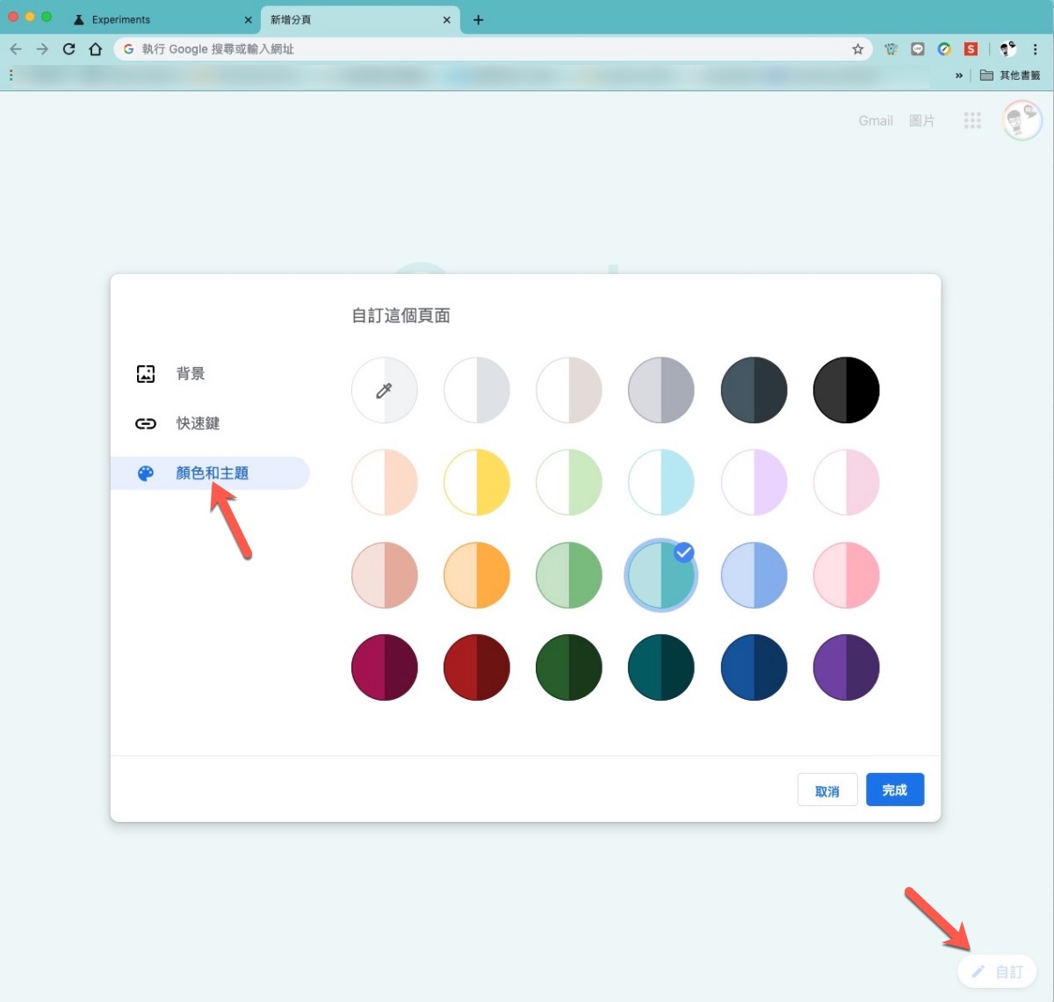Screen dimensions: 1054x1002
Task: Click the first extension icon beside the star
Action: [892, 49]
